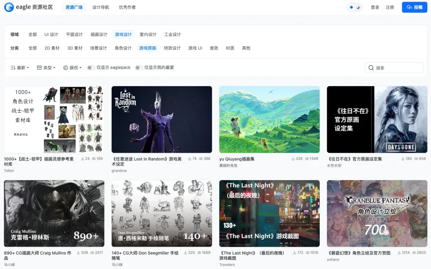This screenshot has width=431, height=269.
Task: Open The Last Night screenshots thumbnail
Action: pyautogui.click(x=269, y=214)
